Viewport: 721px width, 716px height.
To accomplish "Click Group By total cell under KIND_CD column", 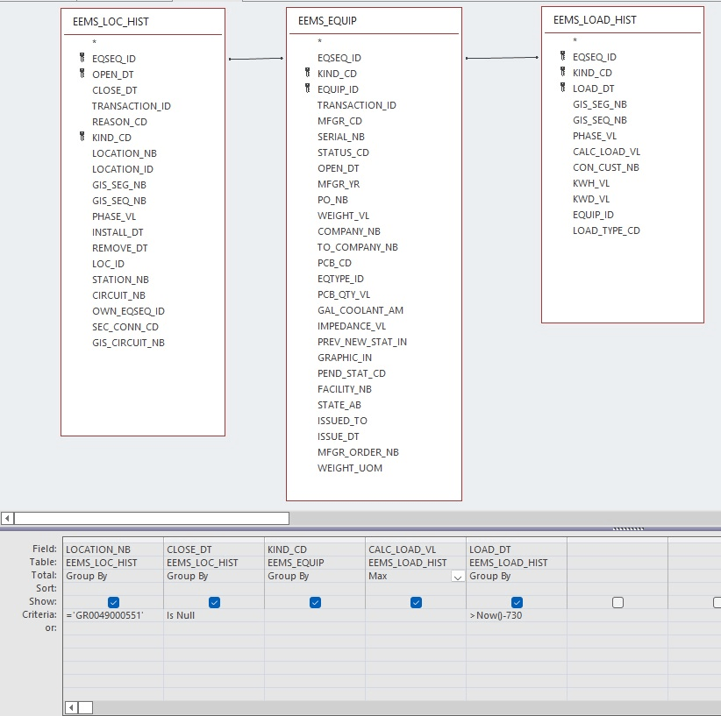I will tap(315, 576).
